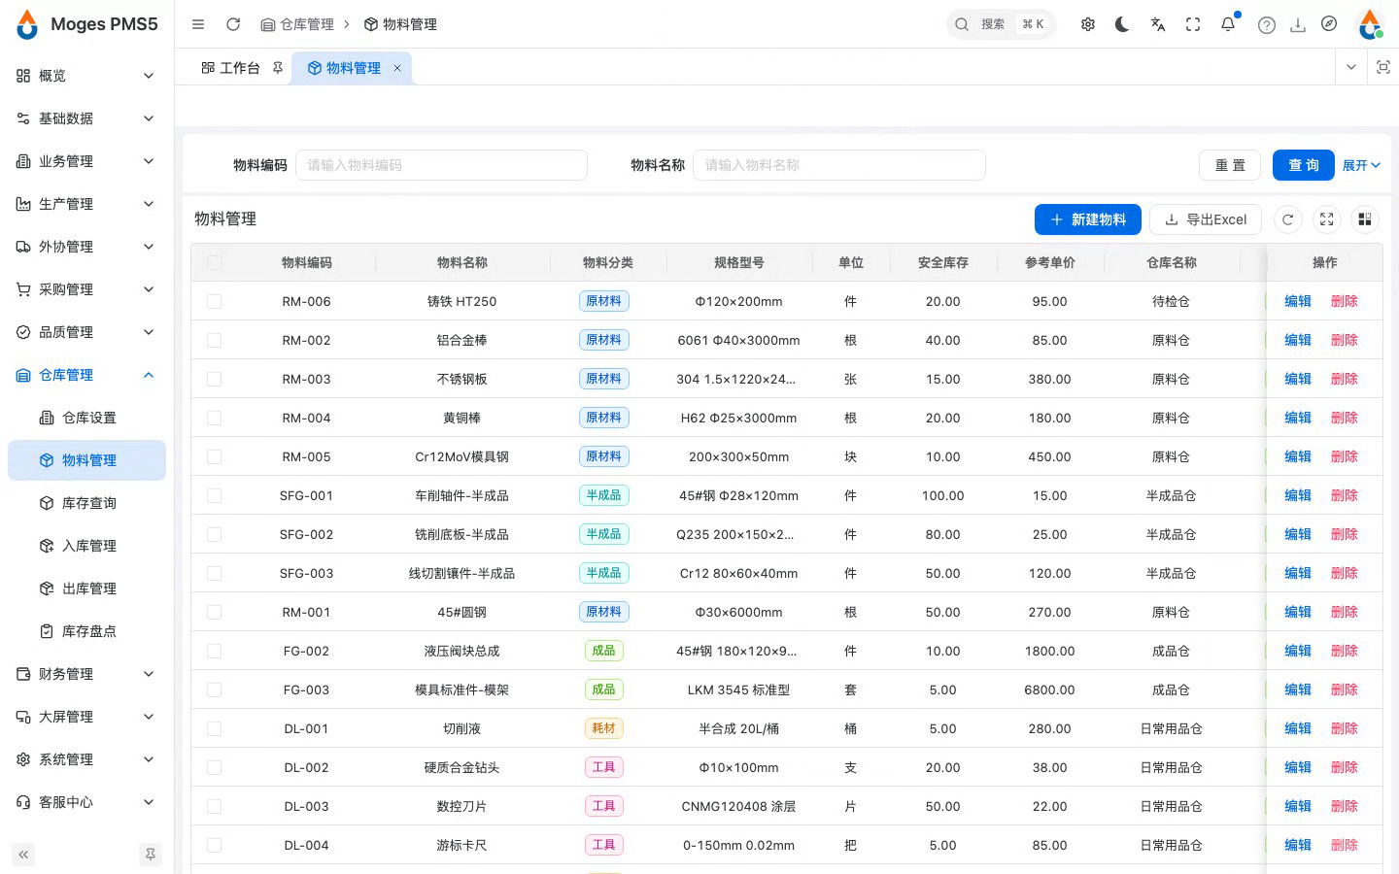1399x874 pixels.
Task: Expand the 基础数据 sidebar menu
Action: tap(86, 118)
